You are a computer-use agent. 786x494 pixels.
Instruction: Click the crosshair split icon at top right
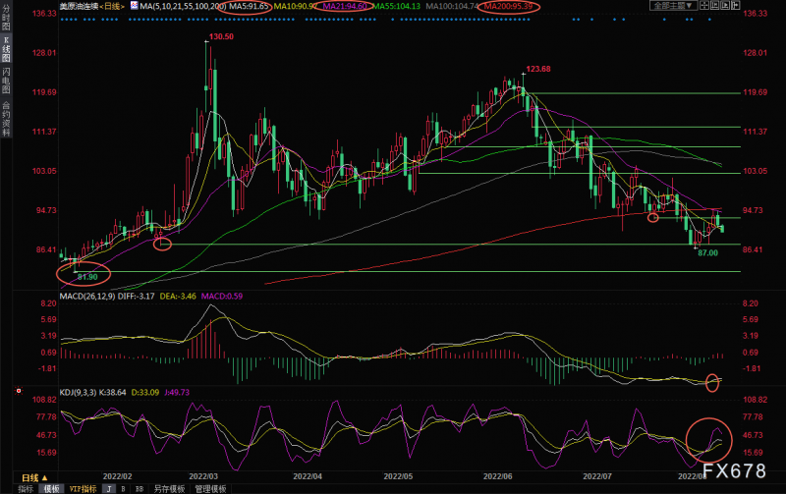[704, 5]
